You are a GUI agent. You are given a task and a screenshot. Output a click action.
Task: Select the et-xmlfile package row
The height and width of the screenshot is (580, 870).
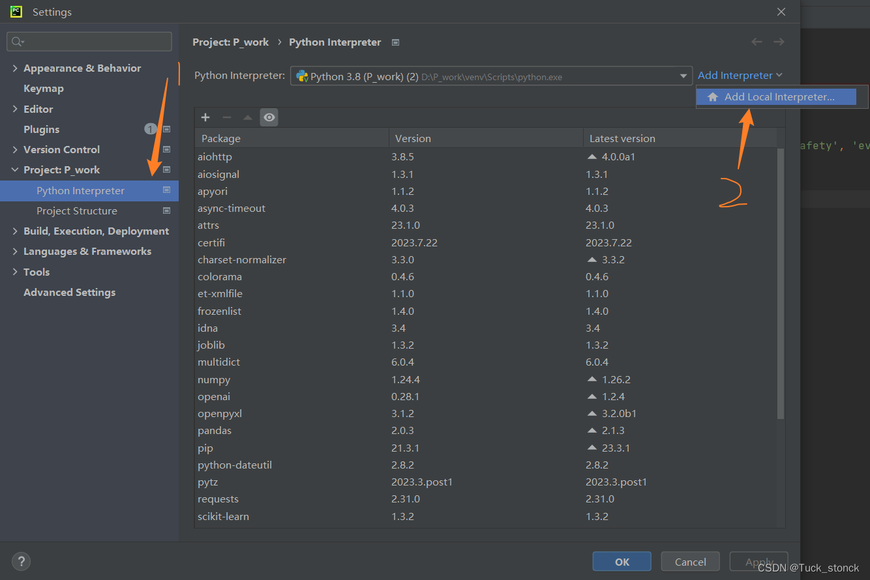coord(486,294)
